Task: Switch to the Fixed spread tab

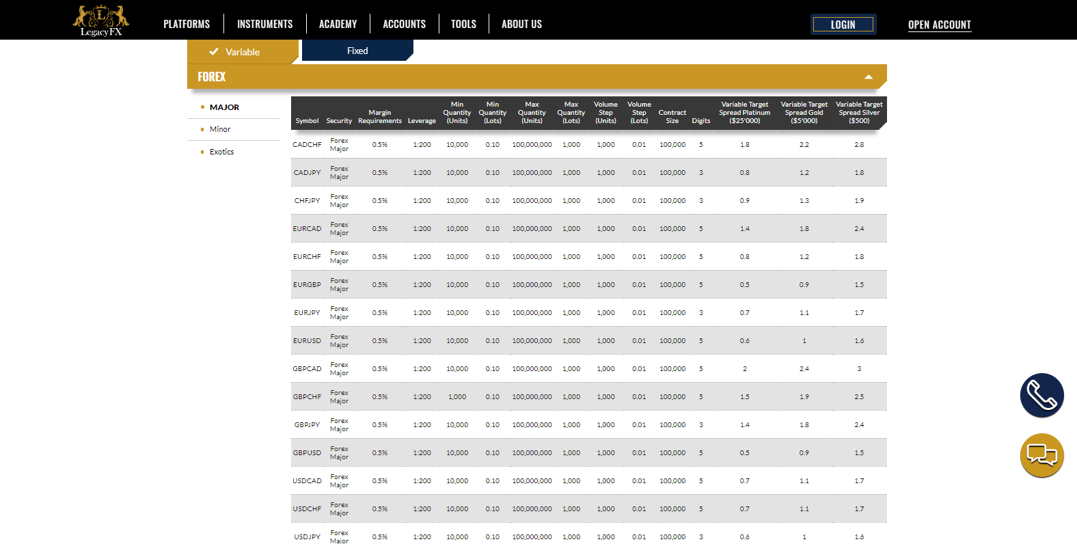Action: [357, 51]
